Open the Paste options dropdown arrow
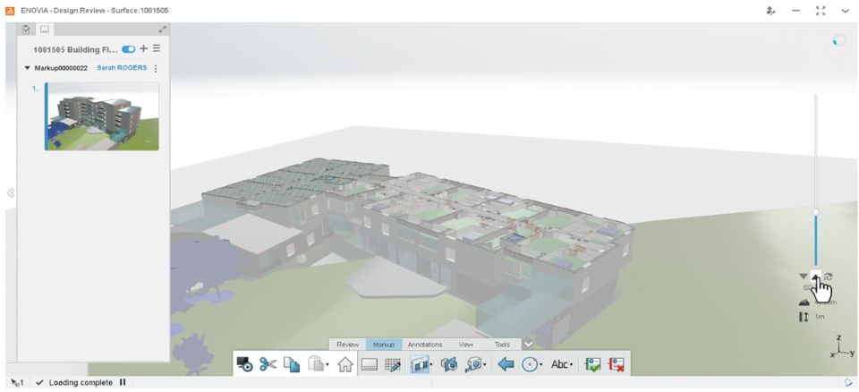Image resolution: width=859 pixels, height=392 pixels. pos(327,365)
